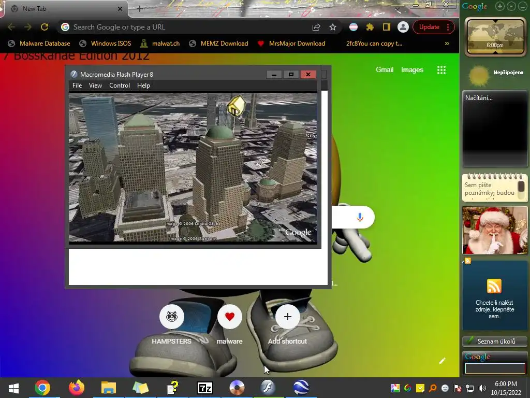Screen dimensions: 530x398
Task: Open the taskbar clock and date
Action: [506, 388]
